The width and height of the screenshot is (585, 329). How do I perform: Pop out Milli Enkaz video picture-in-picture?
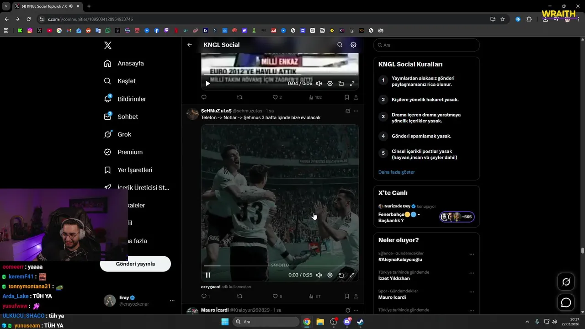[x=341, y=84]
